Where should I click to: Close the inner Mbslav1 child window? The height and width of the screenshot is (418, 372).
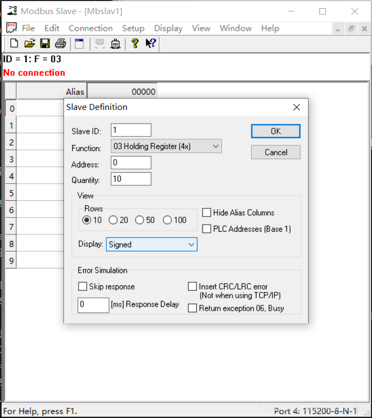(x=364, y=29)
